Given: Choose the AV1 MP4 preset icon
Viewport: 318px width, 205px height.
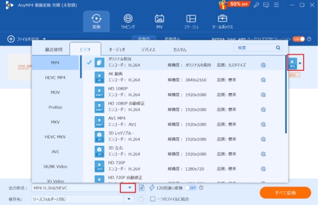Looking at the screenshot, I should [100, 122].
